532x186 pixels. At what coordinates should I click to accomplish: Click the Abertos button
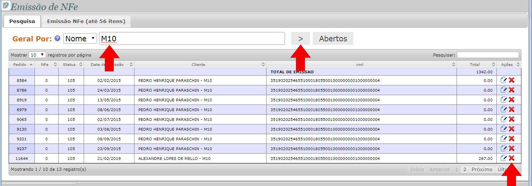333,39
